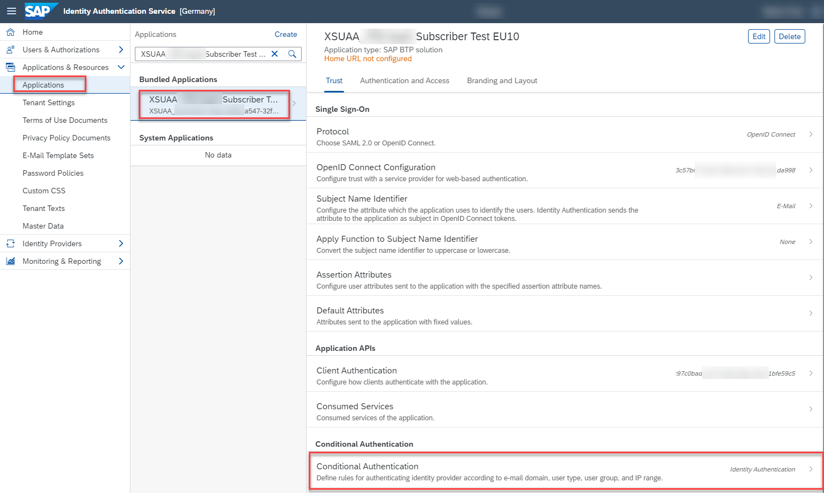Open Default Attributes arrow

tap(811, 313)
